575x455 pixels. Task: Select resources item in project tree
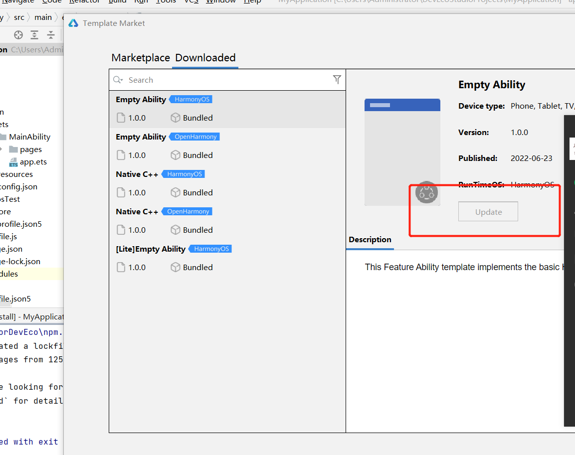(16, 174)
